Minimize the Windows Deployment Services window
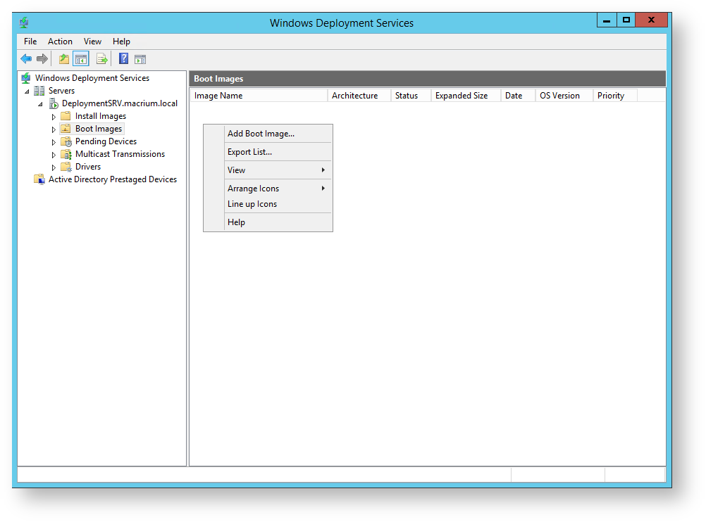Screen dimensions: 706x522 pos(607,20)
